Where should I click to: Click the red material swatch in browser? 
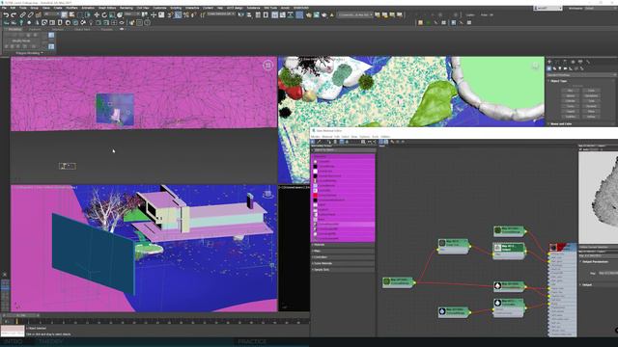click(316, 195)
